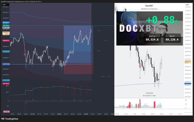Select the blue 68,493.4 label on the white chart
The image size is (194, 122).
coord(188,84)
